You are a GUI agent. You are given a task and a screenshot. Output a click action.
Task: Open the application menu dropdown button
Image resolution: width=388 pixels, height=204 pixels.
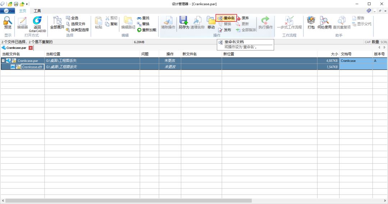coord(7,11)
